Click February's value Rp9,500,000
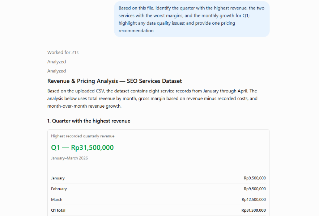The width and height of the screenshot is (319, 216). point(255,189)
